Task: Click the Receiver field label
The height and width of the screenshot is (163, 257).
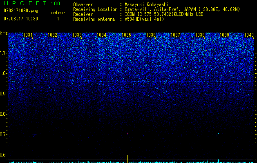Action: point(83,14)
